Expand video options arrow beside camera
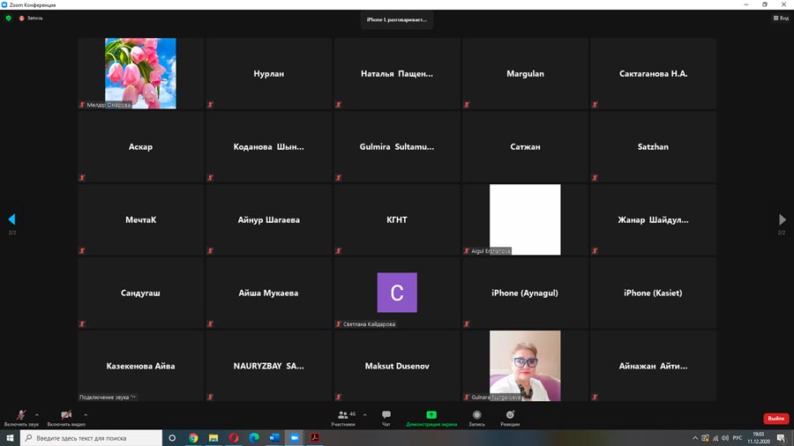The height and width of the screenshot is (446, 794). (x=86, y=414)
